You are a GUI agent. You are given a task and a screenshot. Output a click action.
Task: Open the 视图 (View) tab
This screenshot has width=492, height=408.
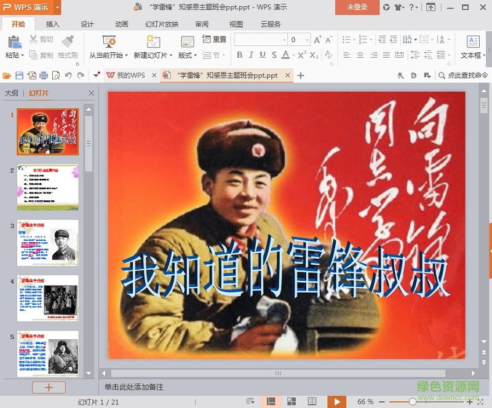tap(236, 24)
